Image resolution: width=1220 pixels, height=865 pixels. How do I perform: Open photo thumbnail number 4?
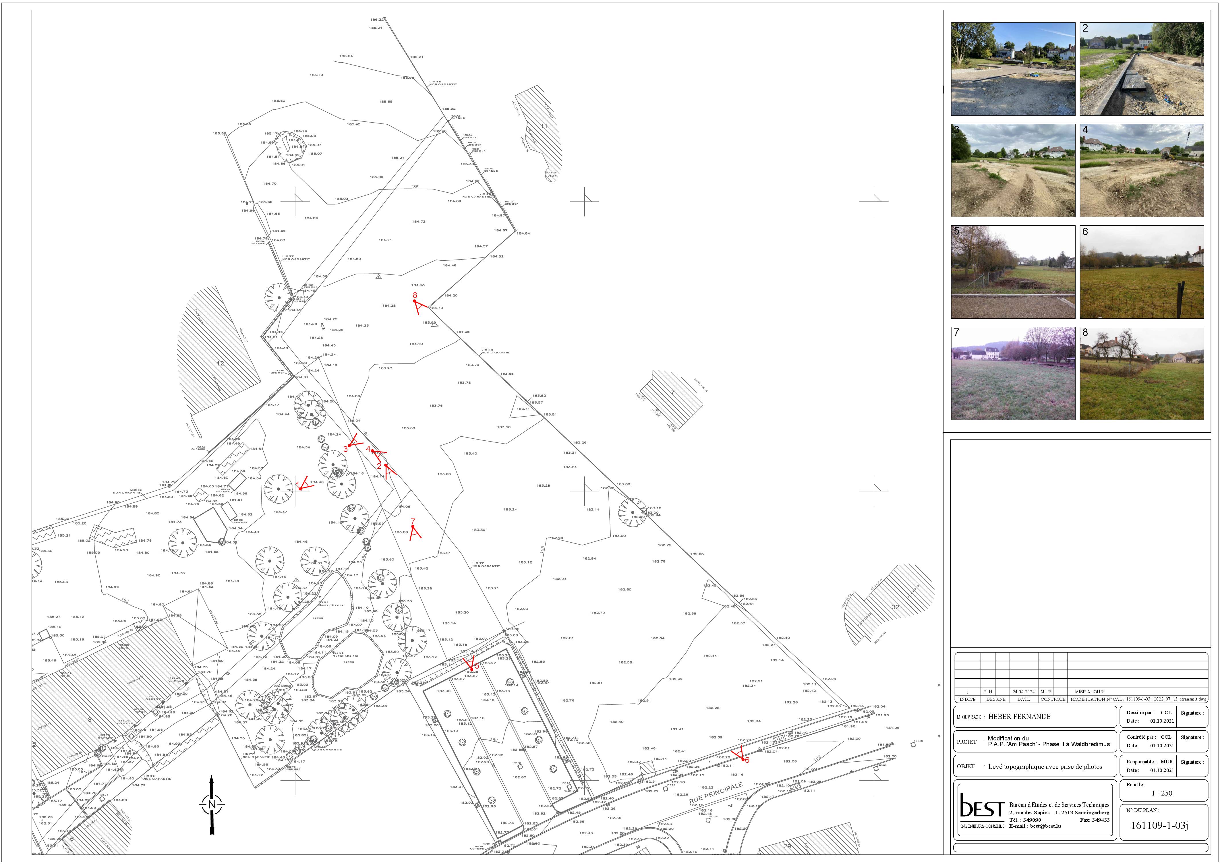click(1141, 171)
